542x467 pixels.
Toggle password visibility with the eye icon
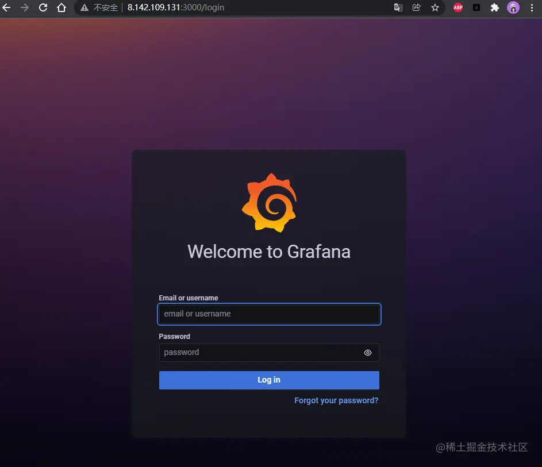point(368,352)
